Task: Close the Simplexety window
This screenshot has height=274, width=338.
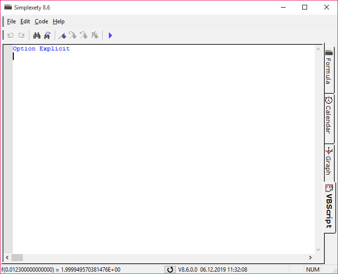Action: [327, 7]
